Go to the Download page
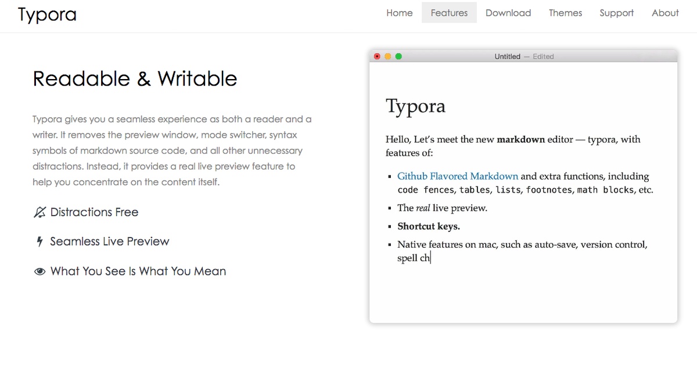697x366 pixels. pyautogui.click(x=508, y=13)
